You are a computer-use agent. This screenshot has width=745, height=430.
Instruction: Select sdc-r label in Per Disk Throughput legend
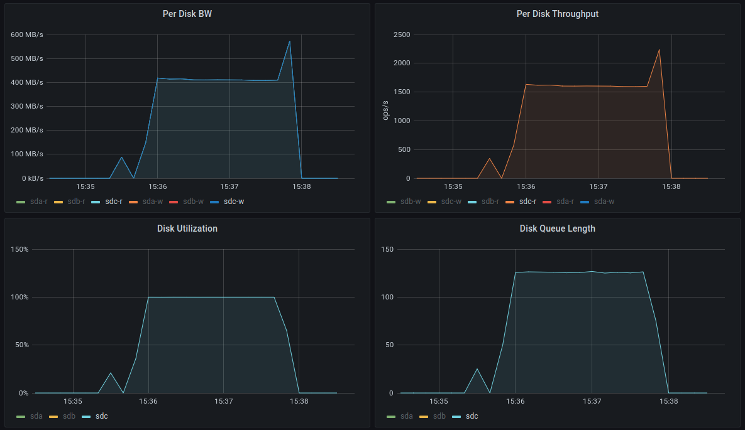pyautogui.click(x=527, y=202)
